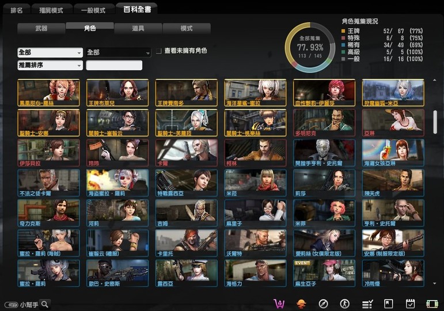Image resolution: width=444 pixels, height=311 pixels.
Task: Enable the 查看未擁有角色 checkbox
Action: (158, 51)
